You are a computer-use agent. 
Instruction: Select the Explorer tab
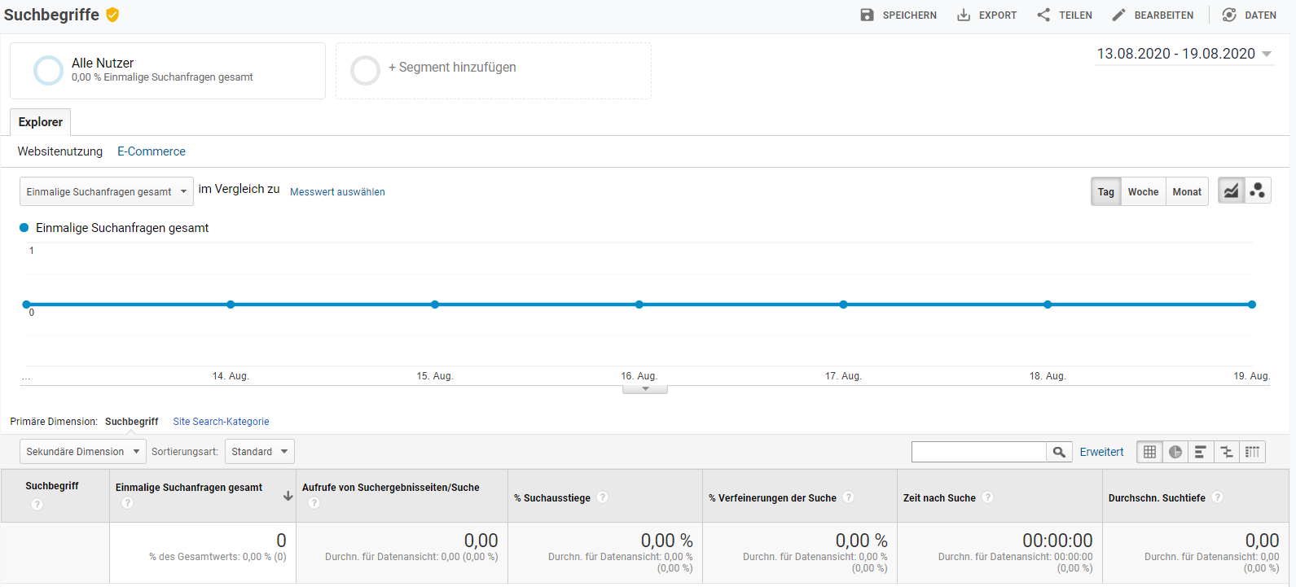coord(41,122)
